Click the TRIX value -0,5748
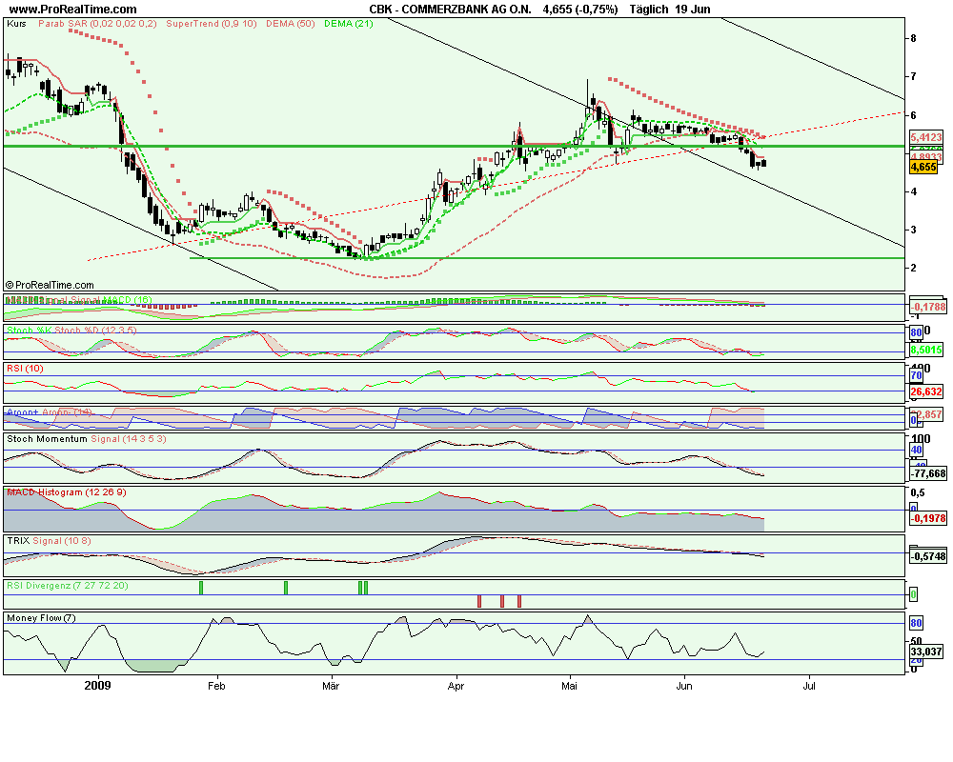Viewport: 953px width, 762px height. [928, 556]
